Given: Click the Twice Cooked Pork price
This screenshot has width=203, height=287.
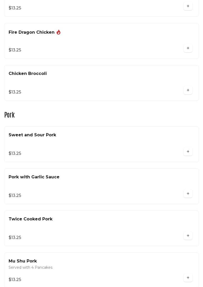Looking at the screenshot, I should pyautogui.click(x=15, y=238).
